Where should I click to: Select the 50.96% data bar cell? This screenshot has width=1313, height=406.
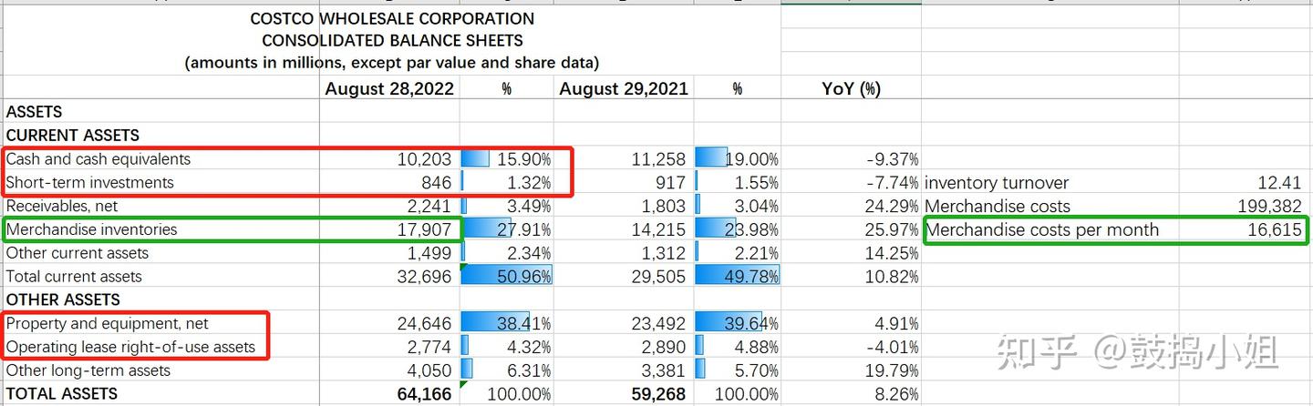pos(506,277)
